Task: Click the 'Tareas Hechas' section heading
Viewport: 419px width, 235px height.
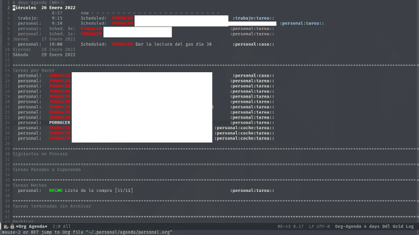Action: coord(30,186)
